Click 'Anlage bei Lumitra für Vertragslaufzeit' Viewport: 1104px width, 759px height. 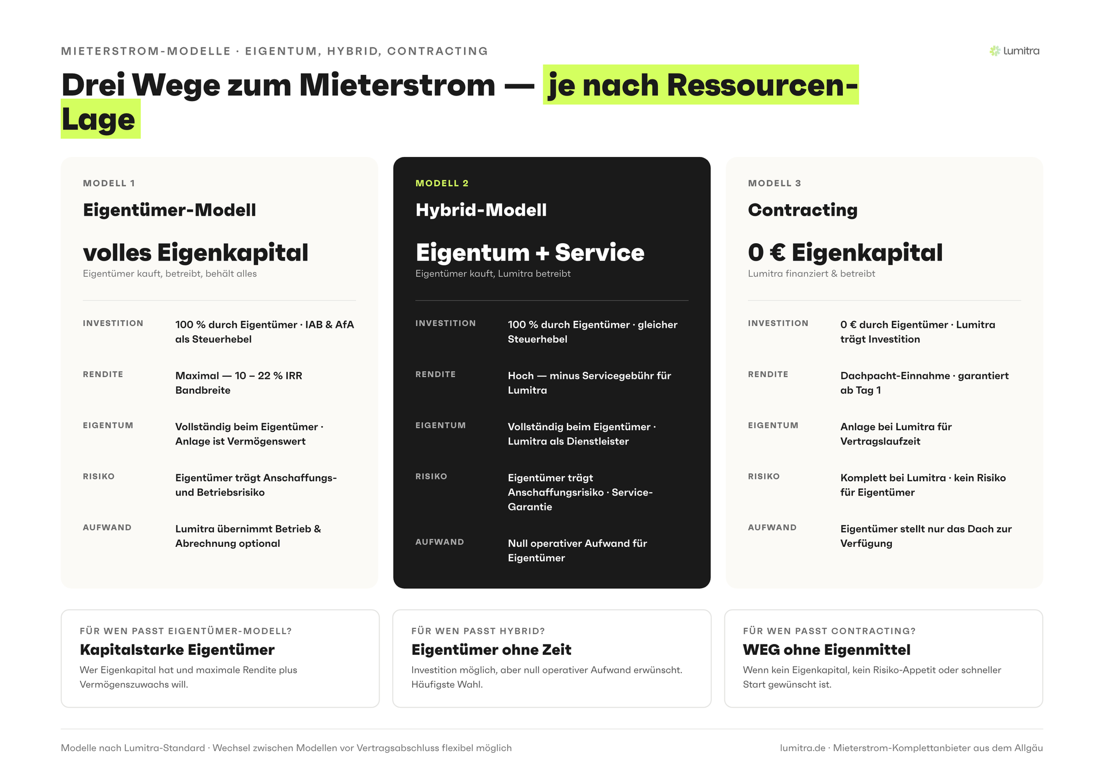pyautogui.click(x=896, y=434)
